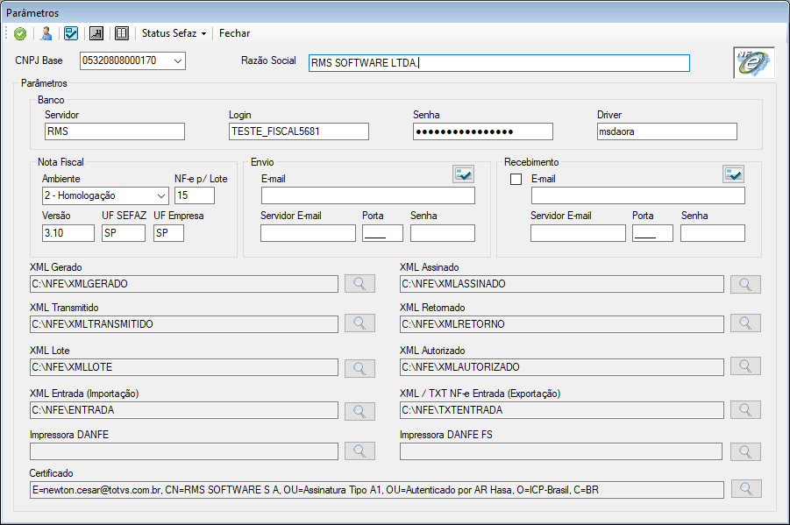Image resolution: width=790 pixels, height=525 pixels.
Task: Click the XML Retornado path field
Action: (562, 324)
